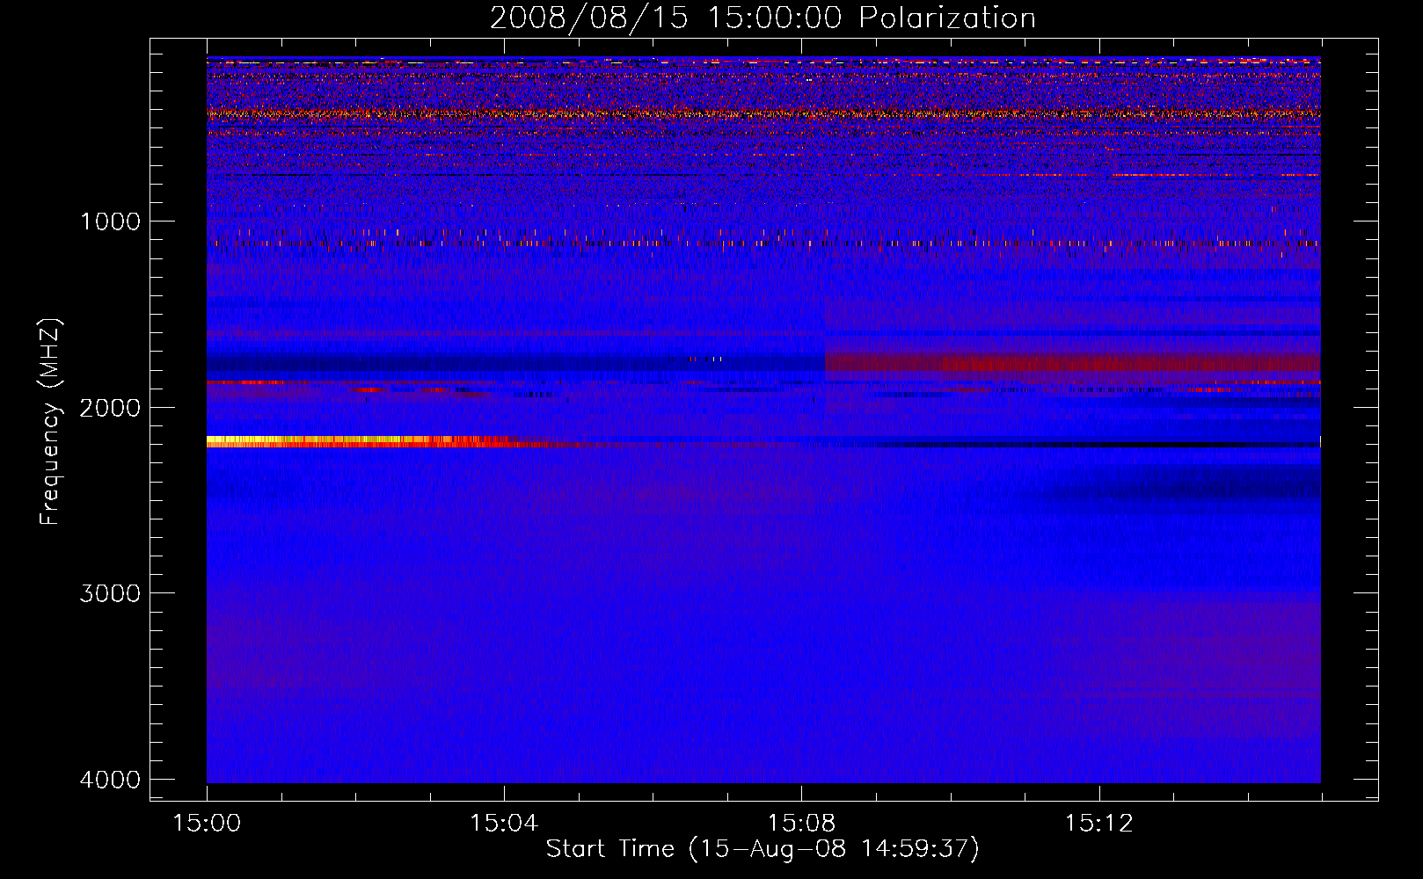The width and height of the screenshot is (1423, 879).
Task: Click the 15:08 time tick label
Action: pyautogui.click(x=801, y=824)
